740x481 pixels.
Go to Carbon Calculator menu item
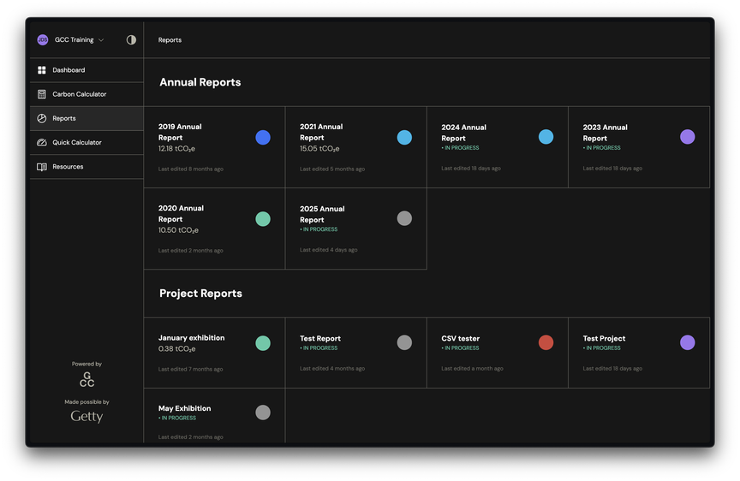point(87,94)
